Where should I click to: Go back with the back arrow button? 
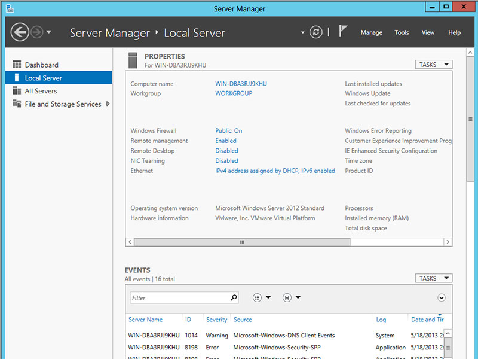pyautogui.click(x=20, y=32)
